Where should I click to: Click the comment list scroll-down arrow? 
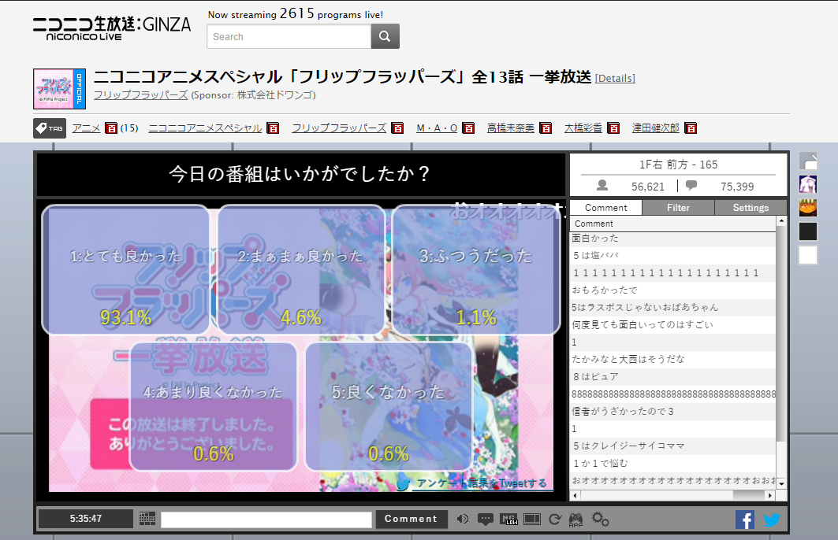(x=781, y=483)
